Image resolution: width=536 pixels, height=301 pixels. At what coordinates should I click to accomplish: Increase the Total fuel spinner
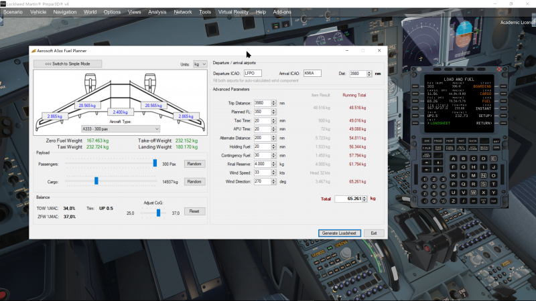364,197
